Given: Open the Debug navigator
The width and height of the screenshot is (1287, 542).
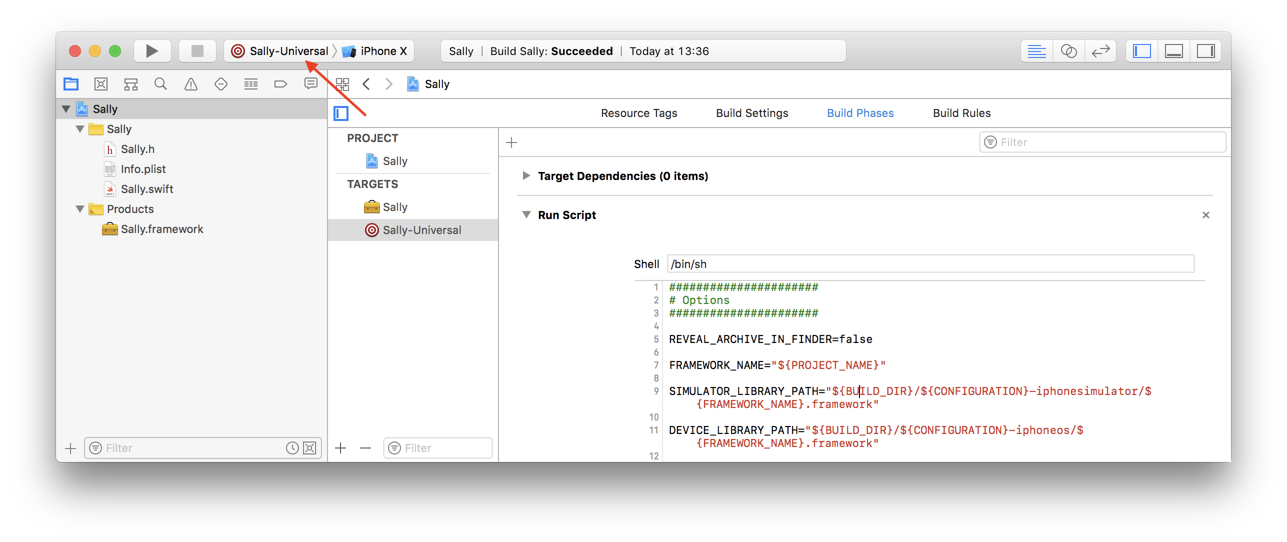Looking at the screenshot, I should click(251, 84).
